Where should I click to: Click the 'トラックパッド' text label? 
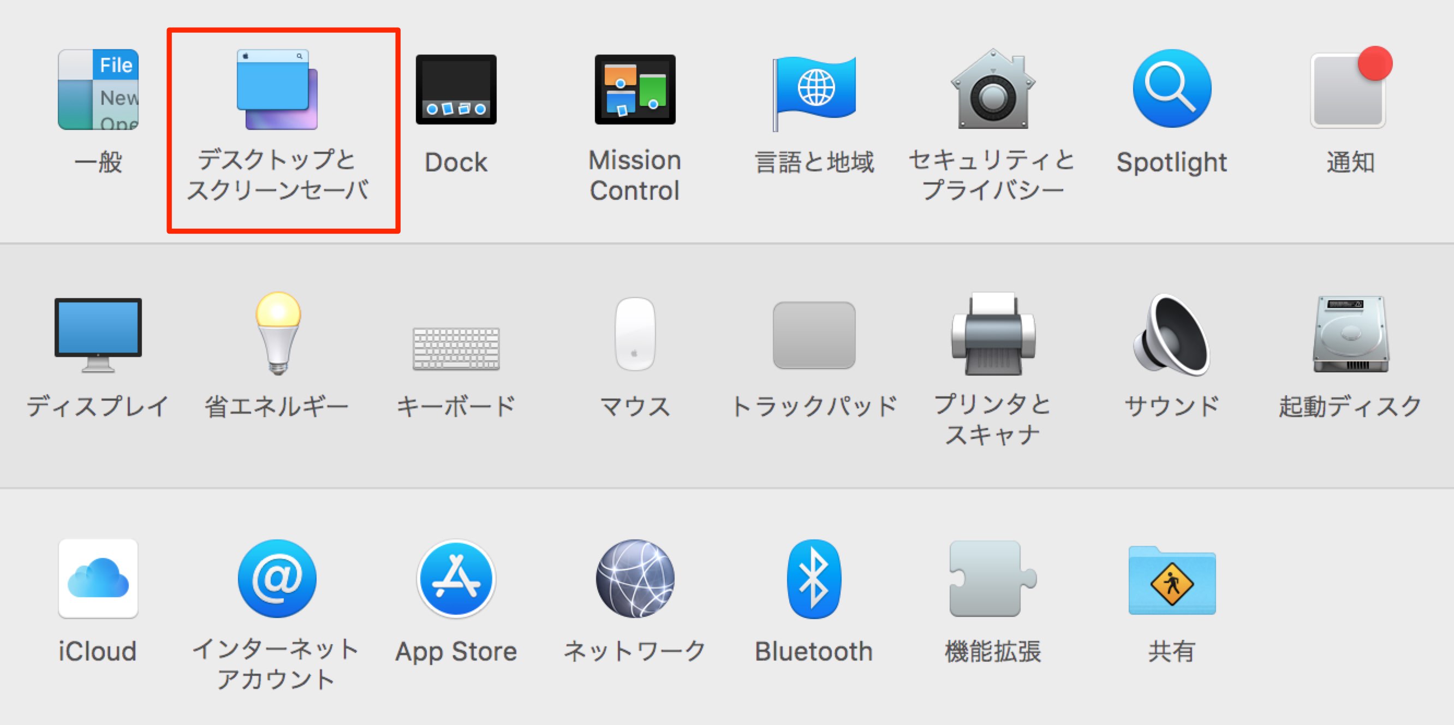(x=814, y=406)
